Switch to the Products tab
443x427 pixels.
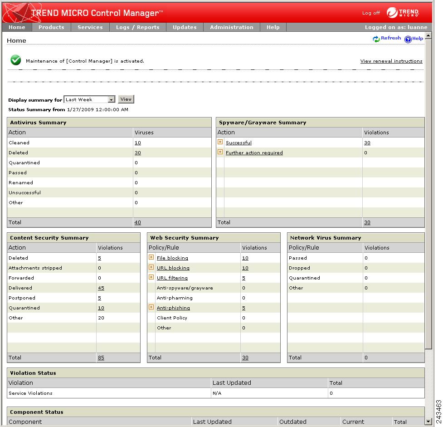click(51, 27)
